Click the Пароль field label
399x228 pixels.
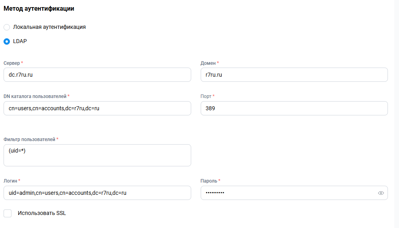[209, 181]
